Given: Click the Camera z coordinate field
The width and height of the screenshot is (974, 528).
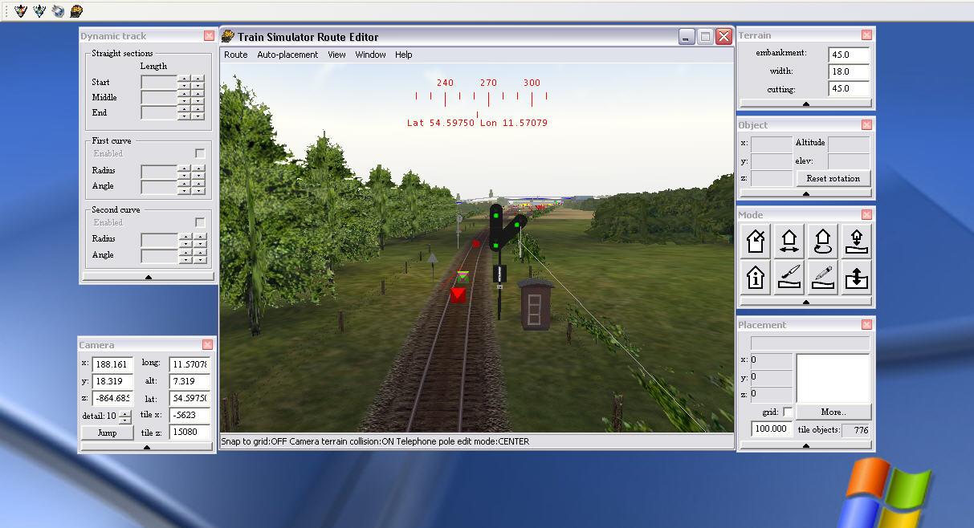Looking at the screenshot, I should (112, 398).
